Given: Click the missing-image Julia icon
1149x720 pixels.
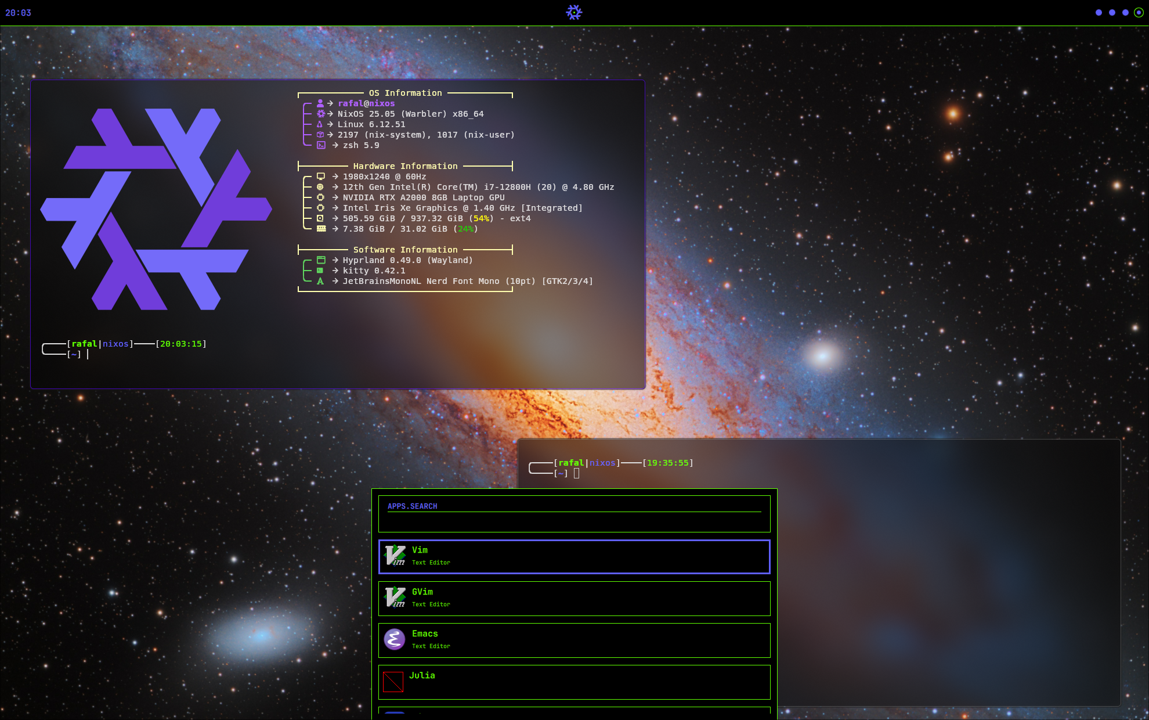Looking at the screenshot, I should tap(393, 682).
